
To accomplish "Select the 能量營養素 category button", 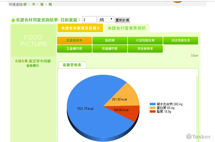I will 74,40.
